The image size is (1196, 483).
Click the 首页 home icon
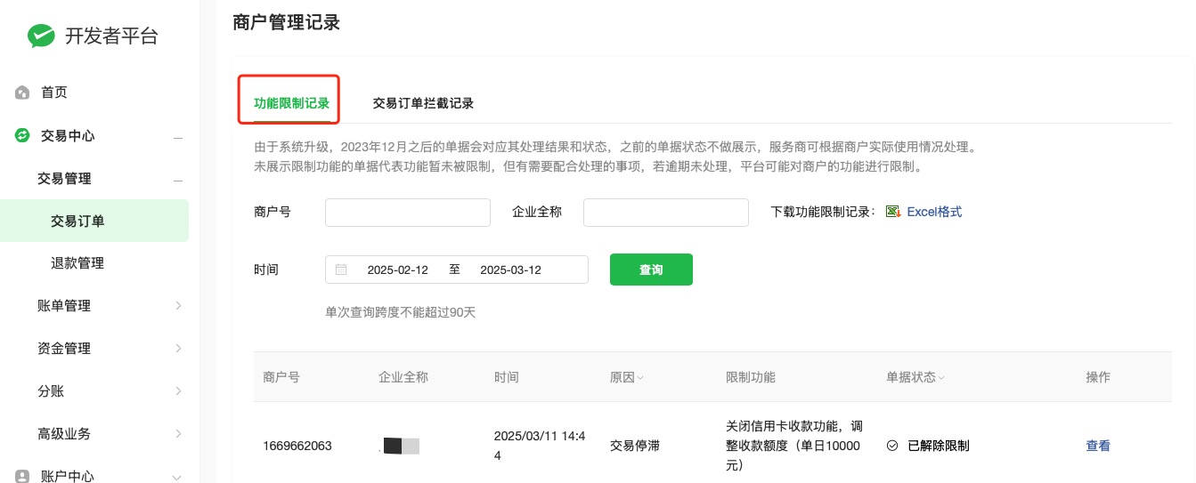pos(22,93)
